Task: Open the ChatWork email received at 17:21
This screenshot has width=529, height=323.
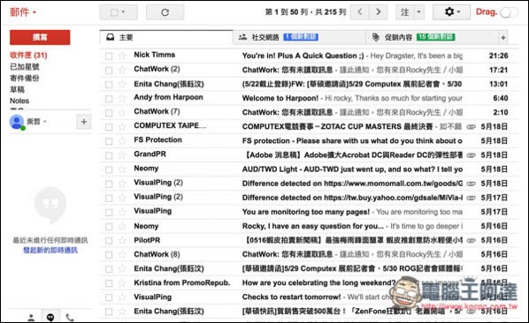Action: [309, 71]
